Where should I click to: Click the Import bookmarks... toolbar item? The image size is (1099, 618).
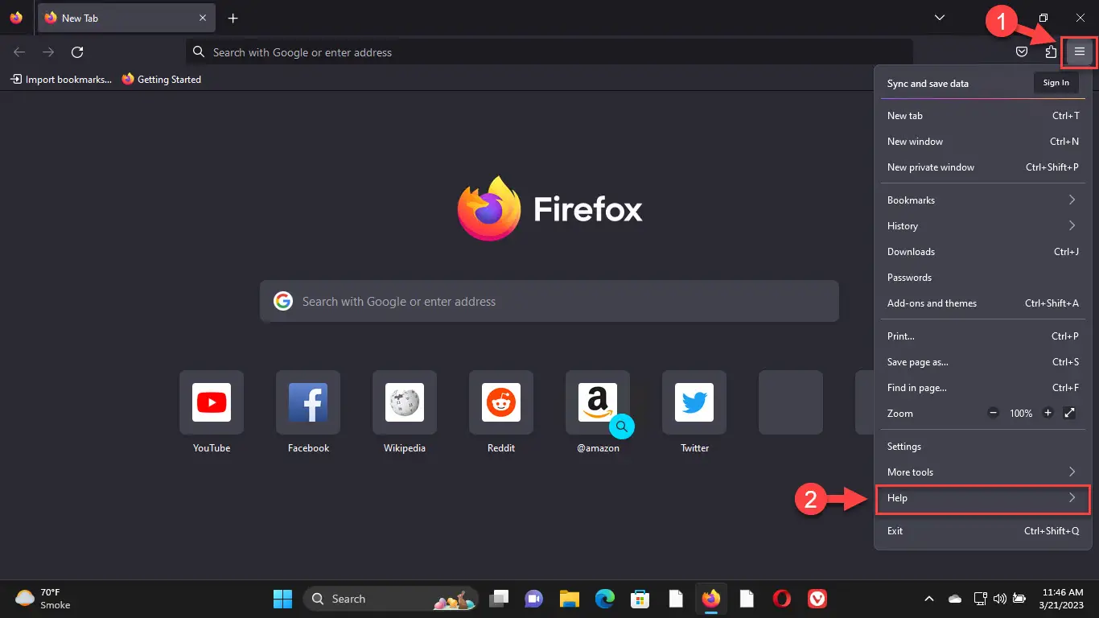[x=61, y=80]
